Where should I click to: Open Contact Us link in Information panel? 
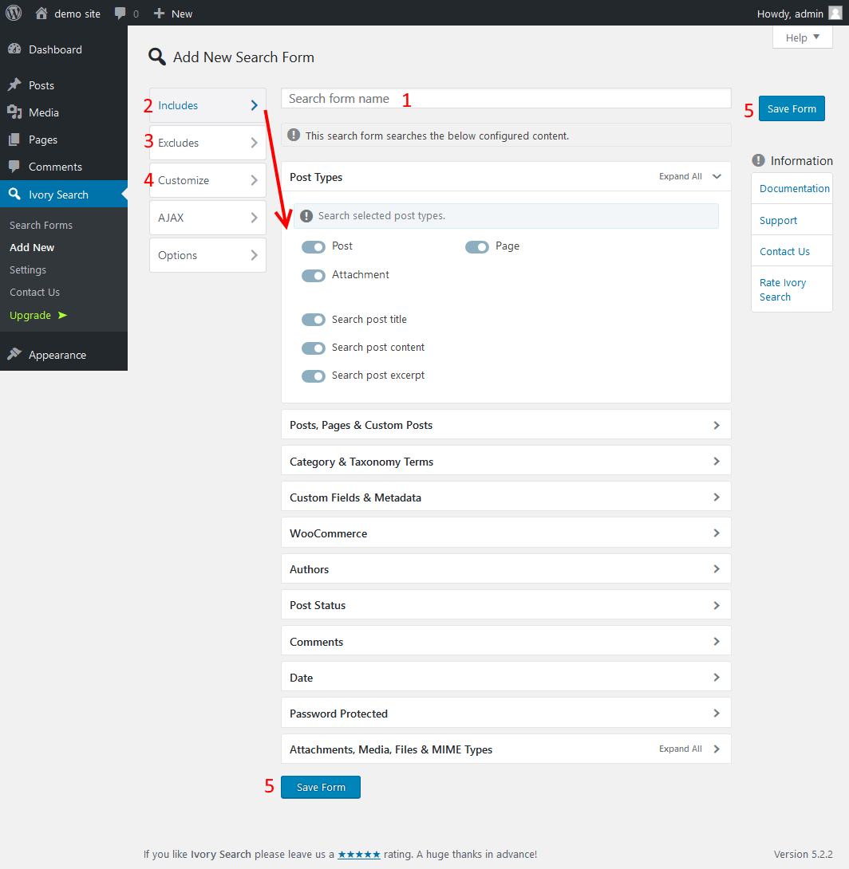[784, 252]
